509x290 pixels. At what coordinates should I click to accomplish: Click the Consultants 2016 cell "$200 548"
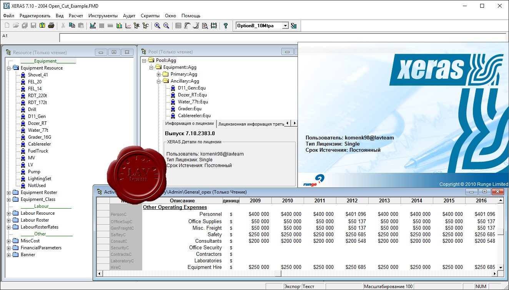pos(485,241)
